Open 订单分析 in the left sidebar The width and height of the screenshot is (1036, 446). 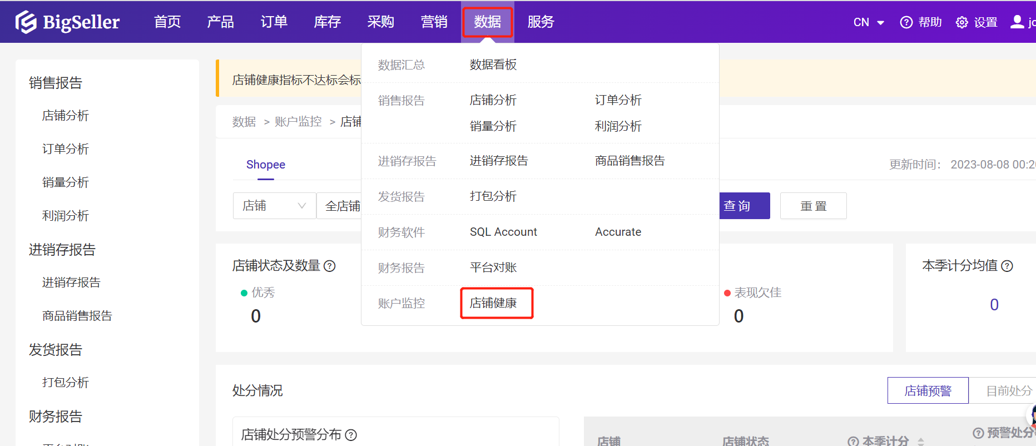[x=66, y=149]
